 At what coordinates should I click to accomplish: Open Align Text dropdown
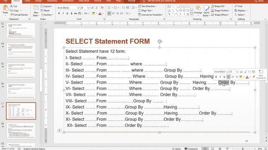(x=145, y=10)
